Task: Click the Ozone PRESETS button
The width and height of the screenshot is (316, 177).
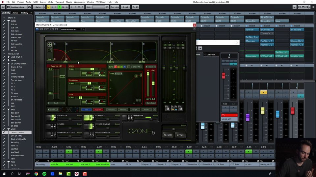Action: click(168, 135)
